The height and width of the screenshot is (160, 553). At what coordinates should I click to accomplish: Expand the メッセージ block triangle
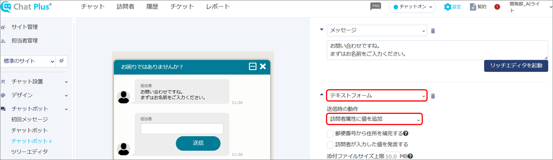tap(321, 29)
